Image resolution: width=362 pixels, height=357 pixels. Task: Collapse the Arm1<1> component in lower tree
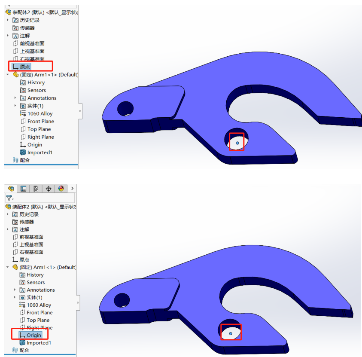[8, 267]
